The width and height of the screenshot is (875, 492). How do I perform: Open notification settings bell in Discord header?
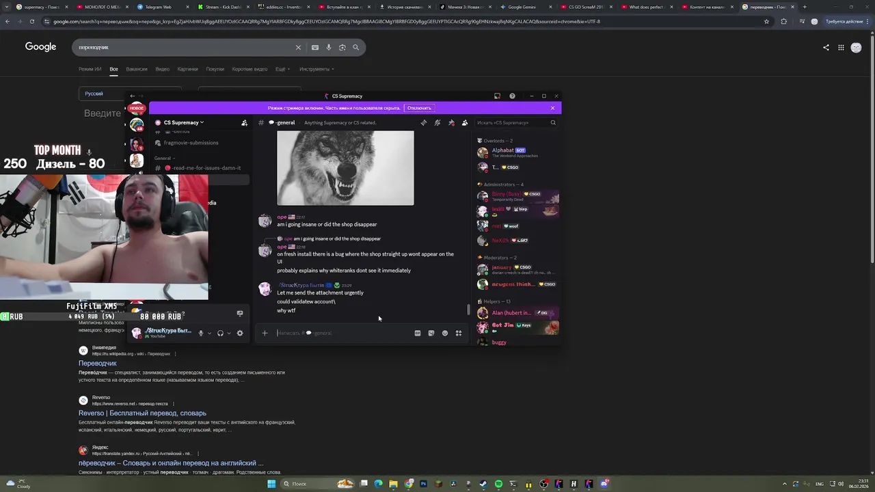tap(437, 123)
